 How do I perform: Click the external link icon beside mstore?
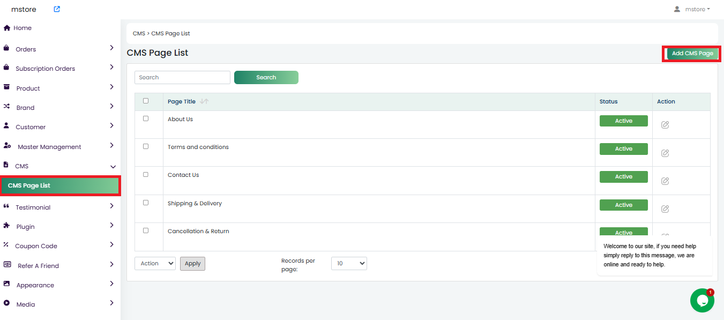[x=57, y=9]
